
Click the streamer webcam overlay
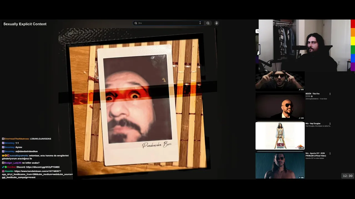tap(305, 45)
